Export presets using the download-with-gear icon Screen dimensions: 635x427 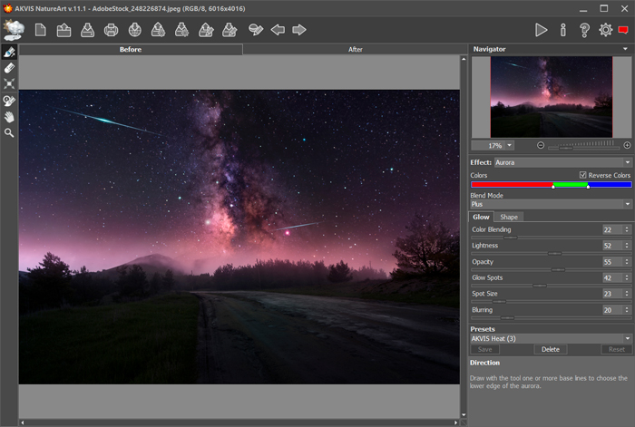tap(181, 30)
